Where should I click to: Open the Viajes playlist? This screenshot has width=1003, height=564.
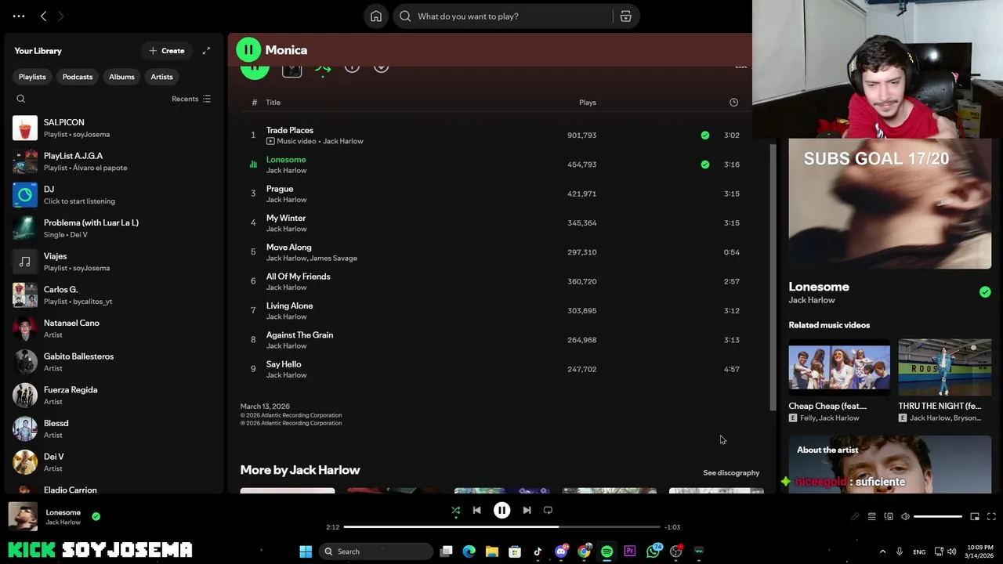pyautogui.click(x=113, y=262)
